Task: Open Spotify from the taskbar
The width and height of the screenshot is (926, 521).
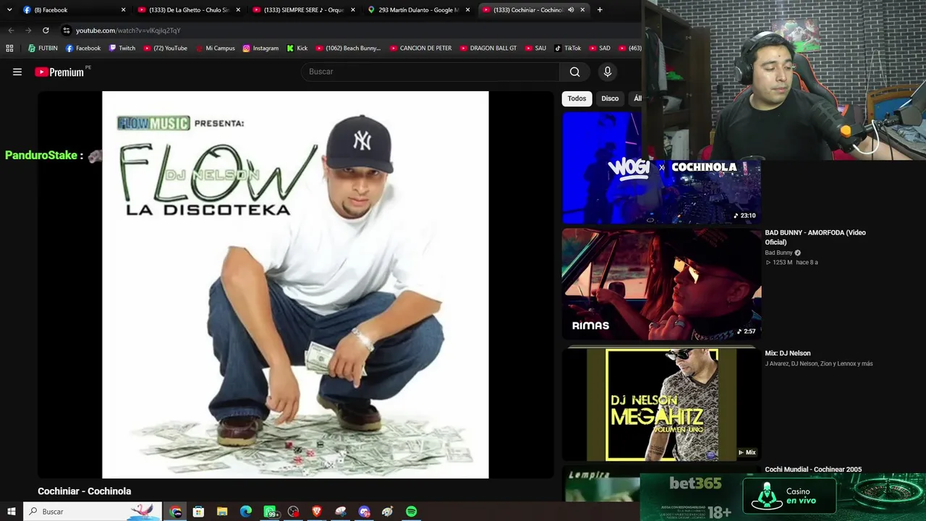Action: coord(412,512)
